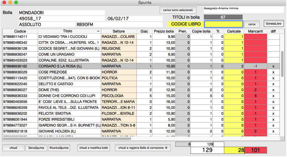
Task: Save with SalvaSpunta button
Action: [36, 148]
